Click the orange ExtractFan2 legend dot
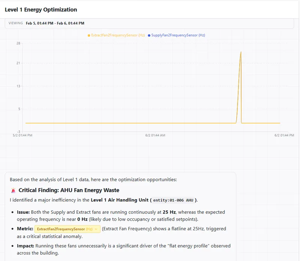This screenshot has width=300, height=261. click(x=89, y=36)
